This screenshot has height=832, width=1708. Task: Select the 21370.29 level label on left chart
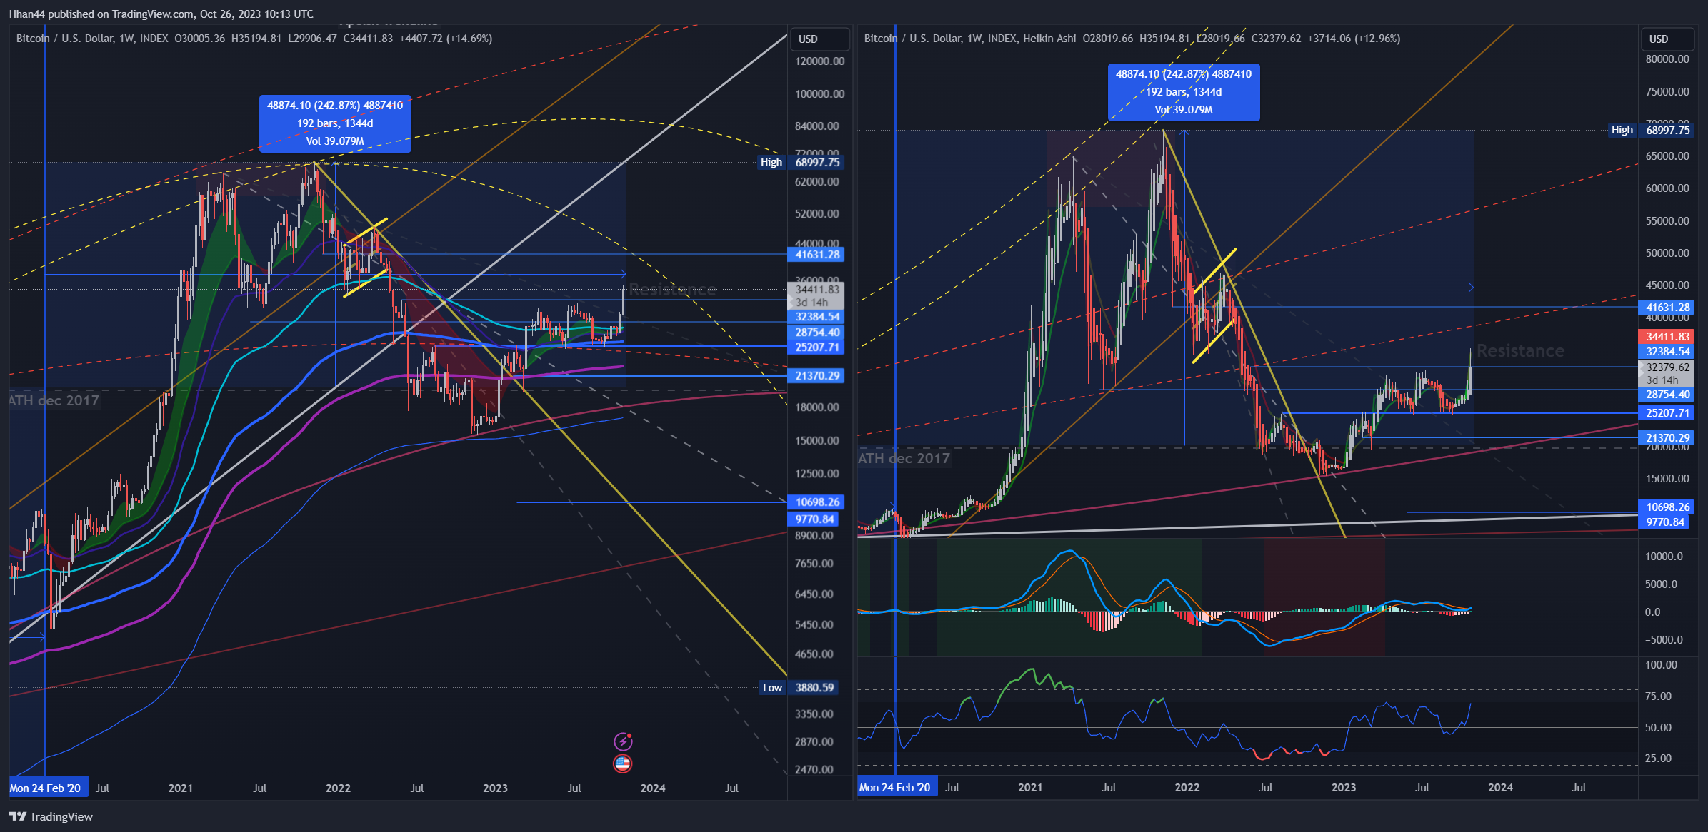(x=816, y=376)
